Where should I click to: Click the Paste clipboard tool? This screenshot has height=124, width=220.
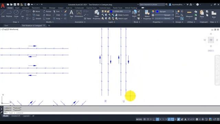pyautogui.click(x=202, y=14)
